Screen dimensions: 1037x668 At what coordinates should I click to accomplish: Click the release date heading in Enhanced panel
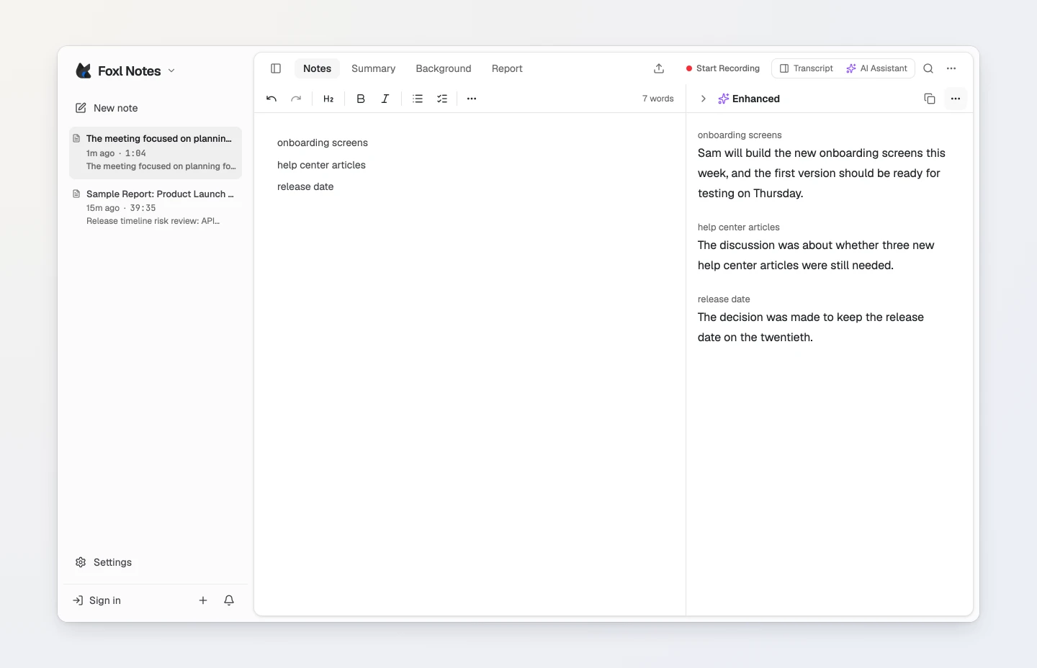click(x=724, y=299)
